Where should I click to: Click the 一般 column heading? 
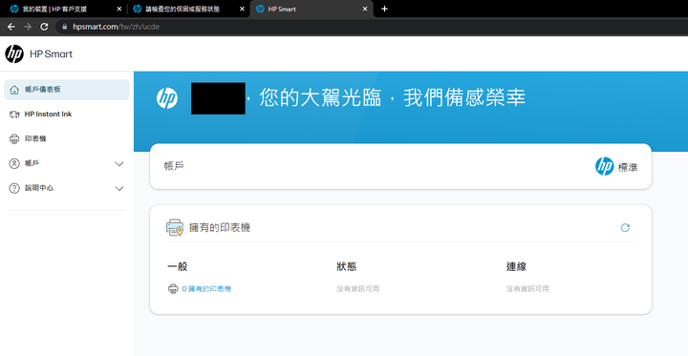point(178,266)
